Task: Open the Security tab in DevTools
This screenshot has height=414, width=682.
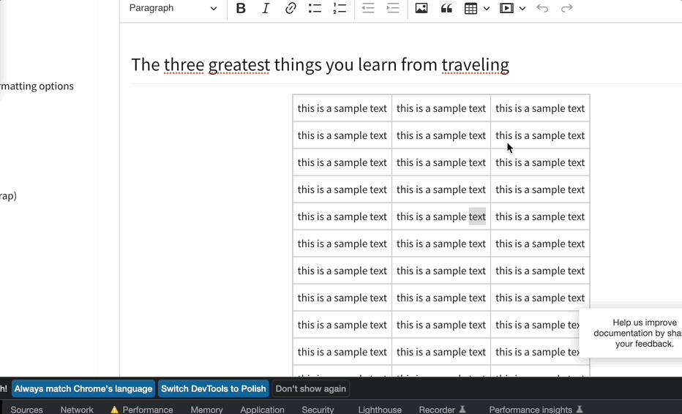Action: click(318, 410)
